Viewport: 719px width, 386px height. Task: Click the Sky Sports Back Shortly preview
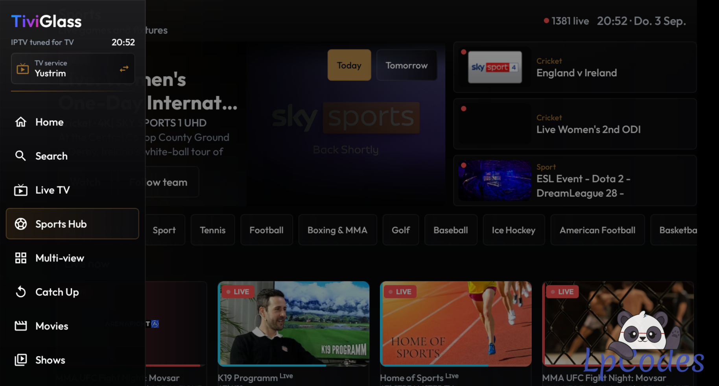pyautogui.click(x=346, y=124)
